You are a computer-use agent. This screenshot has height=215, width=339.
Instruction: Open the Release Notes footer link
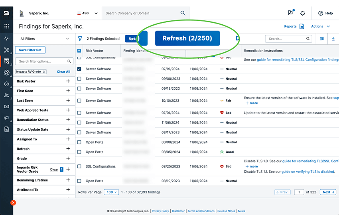click(x=226, y=211)
